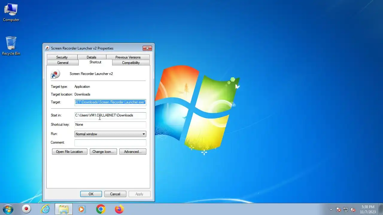Launch Google Chrome from the taskbar
The height and width of the screenshot is (215, 383).
pyautogui.click(x=101, y=209)
